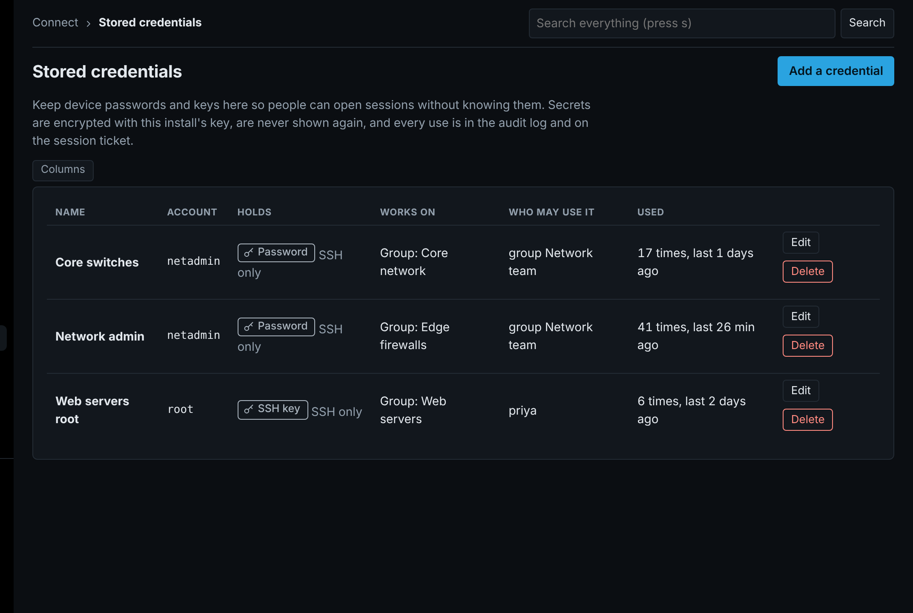
Task: Click the Who may use it header
Action: pyautogui.click(x=551, y=212)
